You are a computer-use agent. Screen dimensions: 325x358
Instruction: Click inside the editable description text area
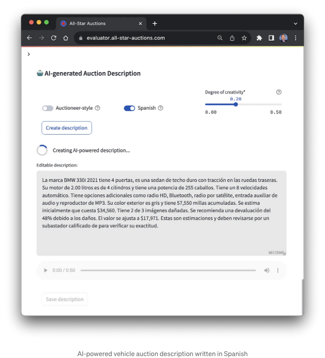click(x=162, y=213)
